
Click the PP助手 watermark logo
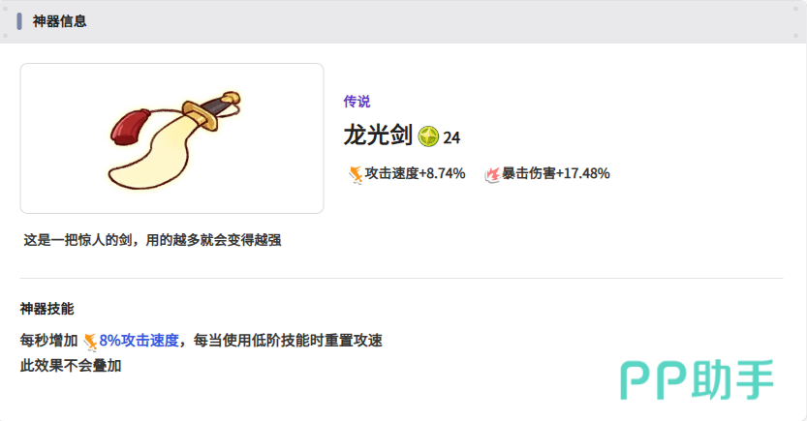pos(697,380)
